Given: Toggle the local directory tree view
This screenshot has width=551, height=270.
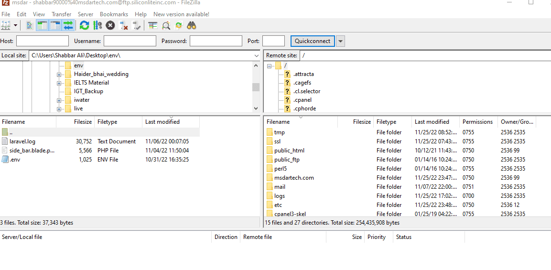Looking at the screenshot, I should [x=42, y=25].
